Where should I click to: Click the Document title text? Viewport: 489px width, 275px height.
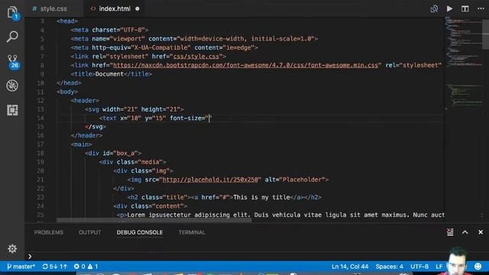(x=109, y=74)
